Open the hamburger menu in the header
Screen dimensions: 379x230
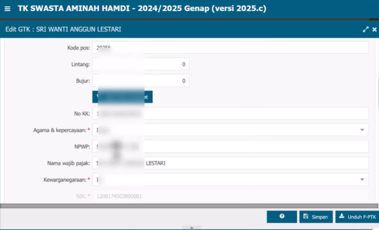(x=7, y=9)
